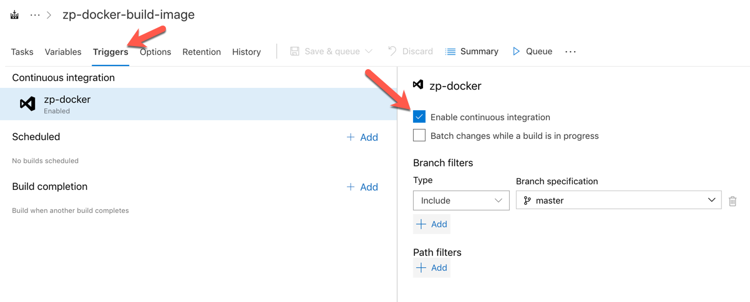This screenshot has width=750, height=302.
Task: Click the build definitions icon in the breadcrumb
Action: pyautogui.click(x=15, y=15)
